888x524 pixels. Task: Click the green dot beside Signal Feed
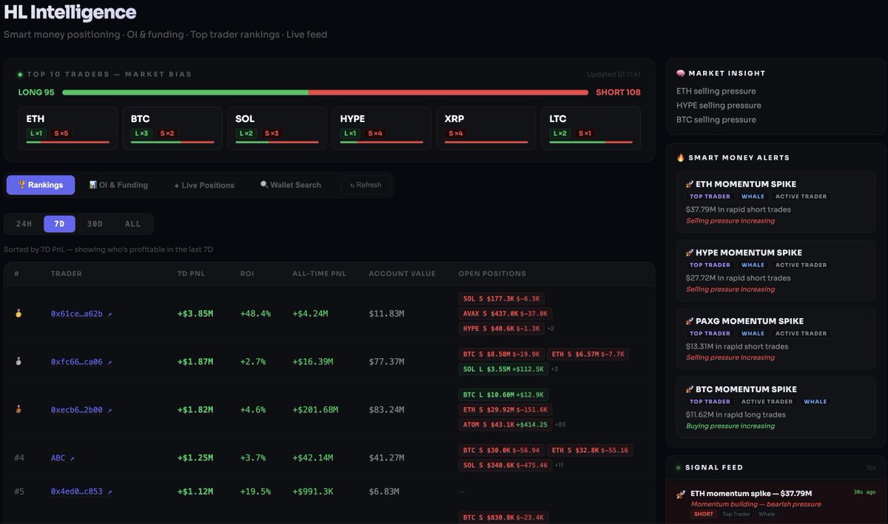(x=678, y=468)
